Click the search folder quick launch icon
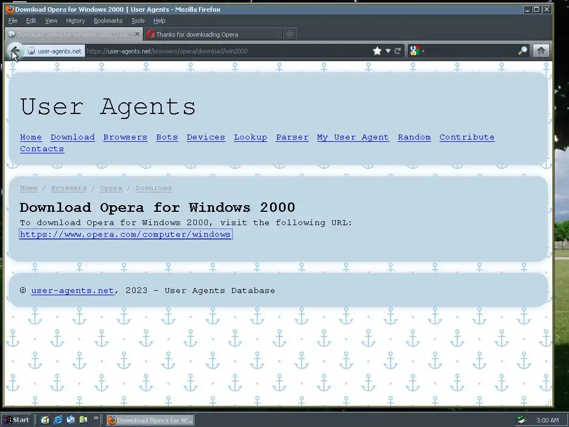 (83, 420)
